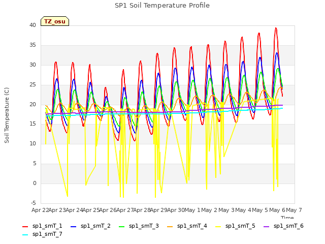Click the May 4 x-axis label

tap(243, 210)
